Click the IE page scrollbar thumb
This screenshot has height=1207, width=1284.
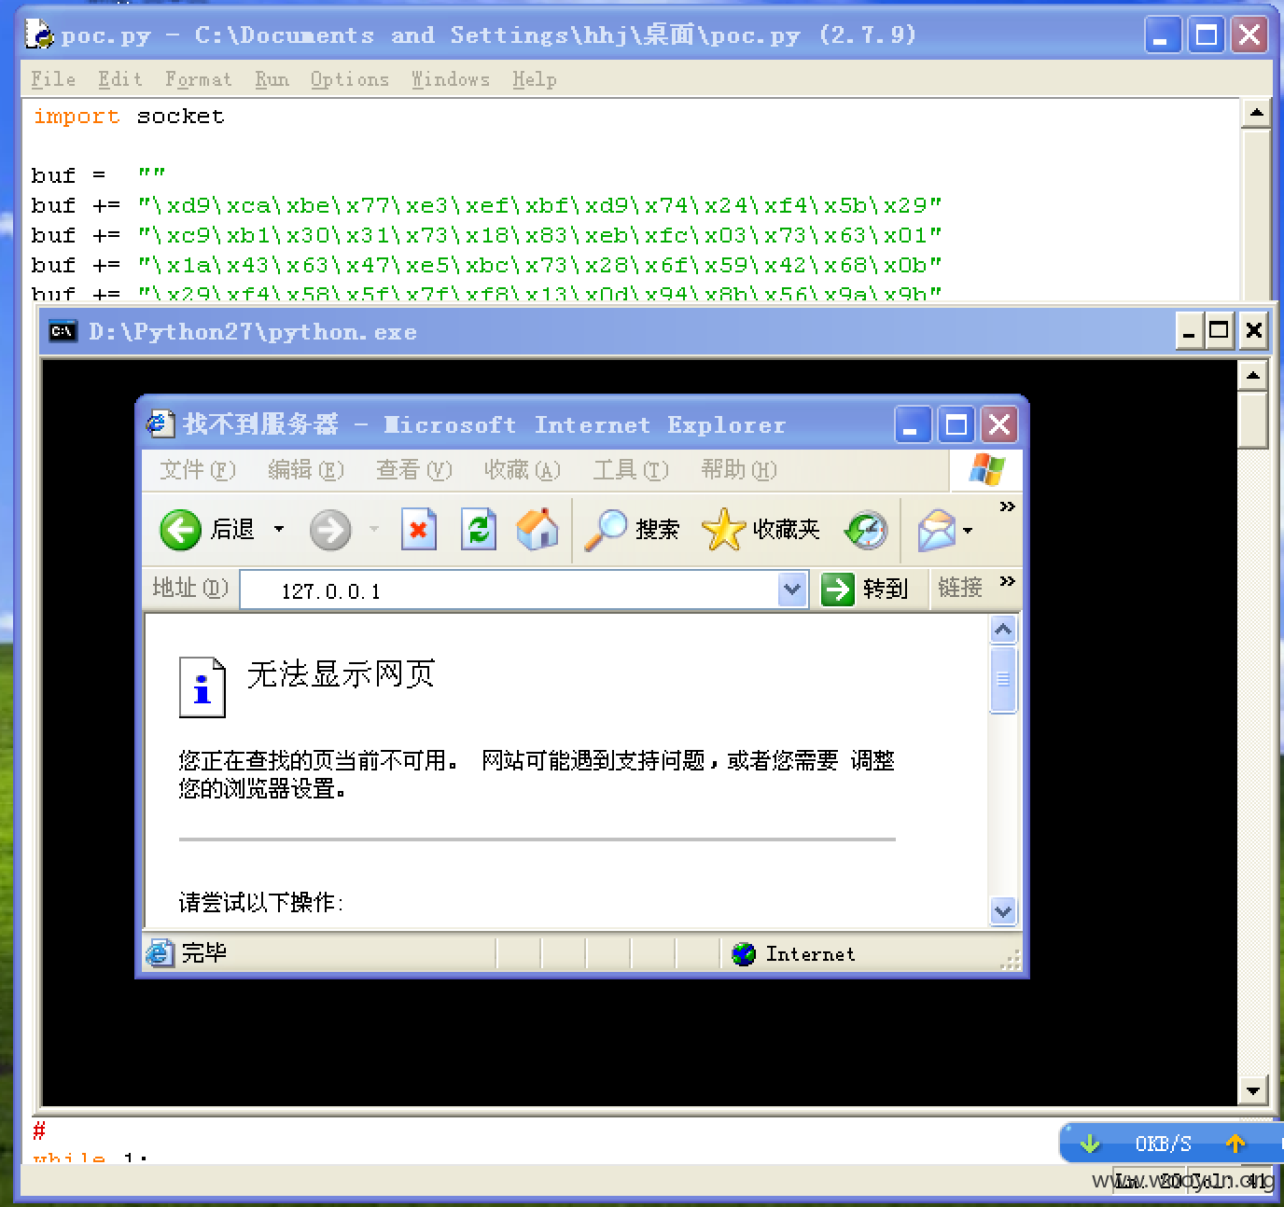point(1003,679)
